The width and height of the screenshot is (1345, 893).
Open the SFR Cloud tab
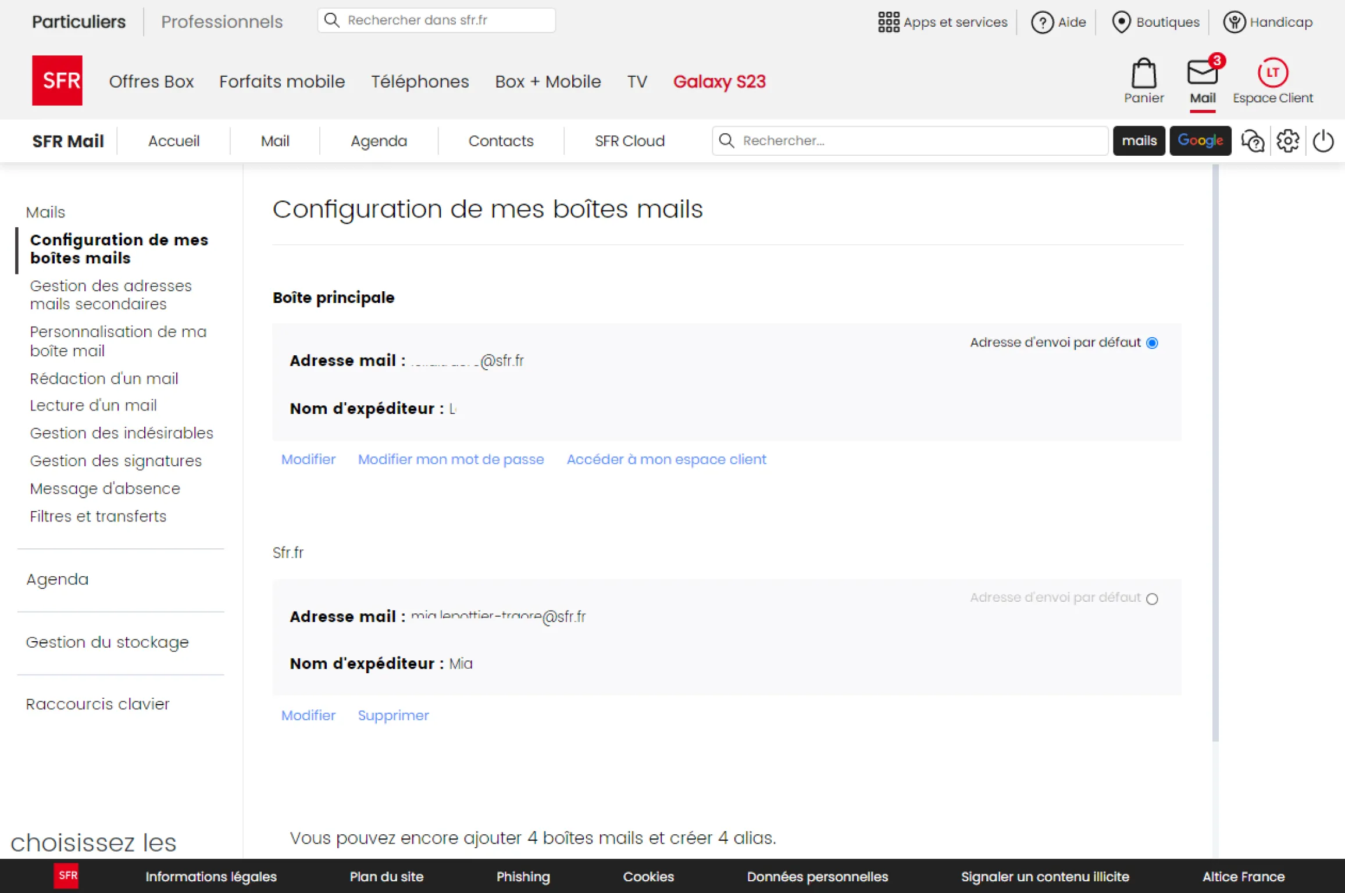(629, 141)
